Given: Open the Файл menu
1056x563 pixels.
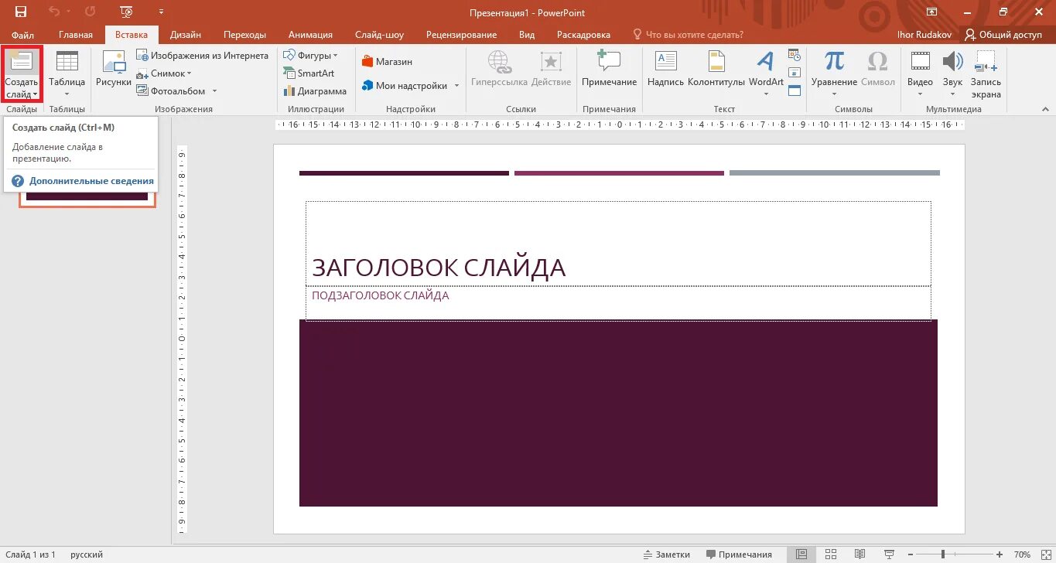Looking at the screenshot, I should tap(22, 35).
